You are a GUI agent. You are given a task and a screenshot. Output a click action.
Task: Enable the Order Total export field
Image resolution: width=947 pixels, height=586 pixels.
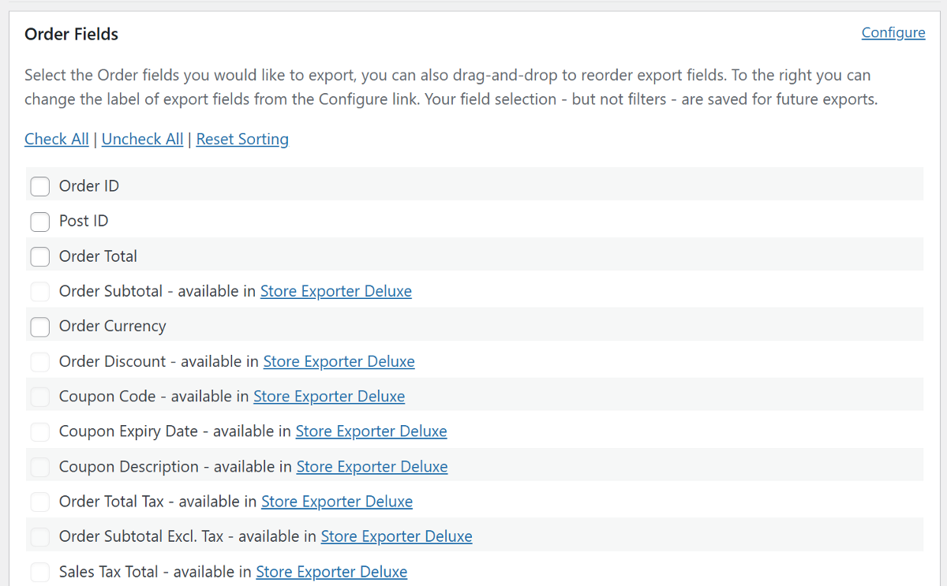point(39,256)
